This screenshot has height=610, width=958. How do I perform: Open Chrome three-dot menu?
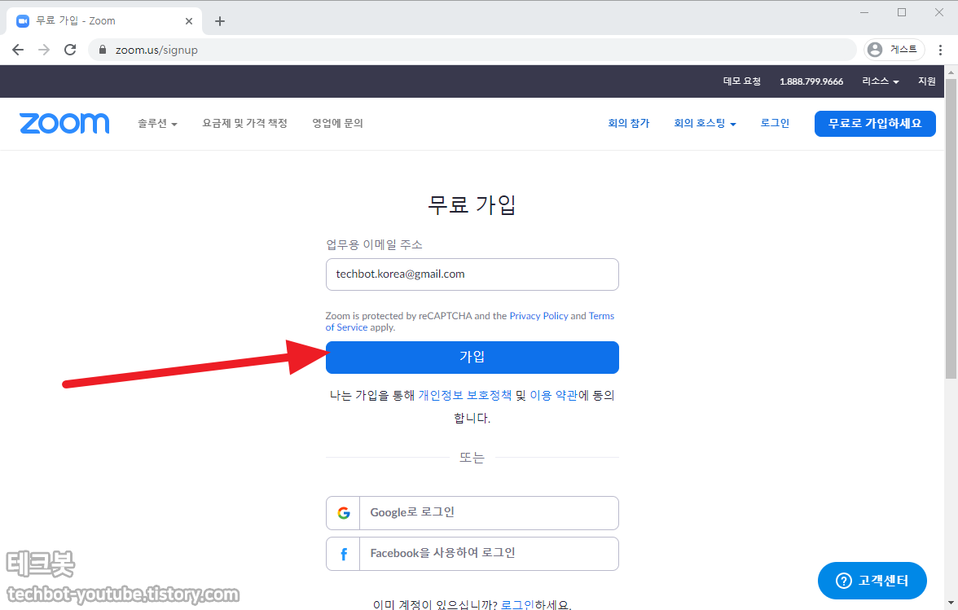940,50
